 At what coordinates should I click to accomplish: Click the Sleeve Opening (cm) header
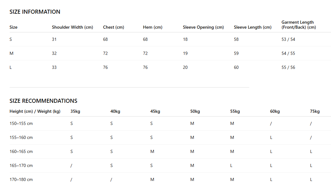coord(203,27)
